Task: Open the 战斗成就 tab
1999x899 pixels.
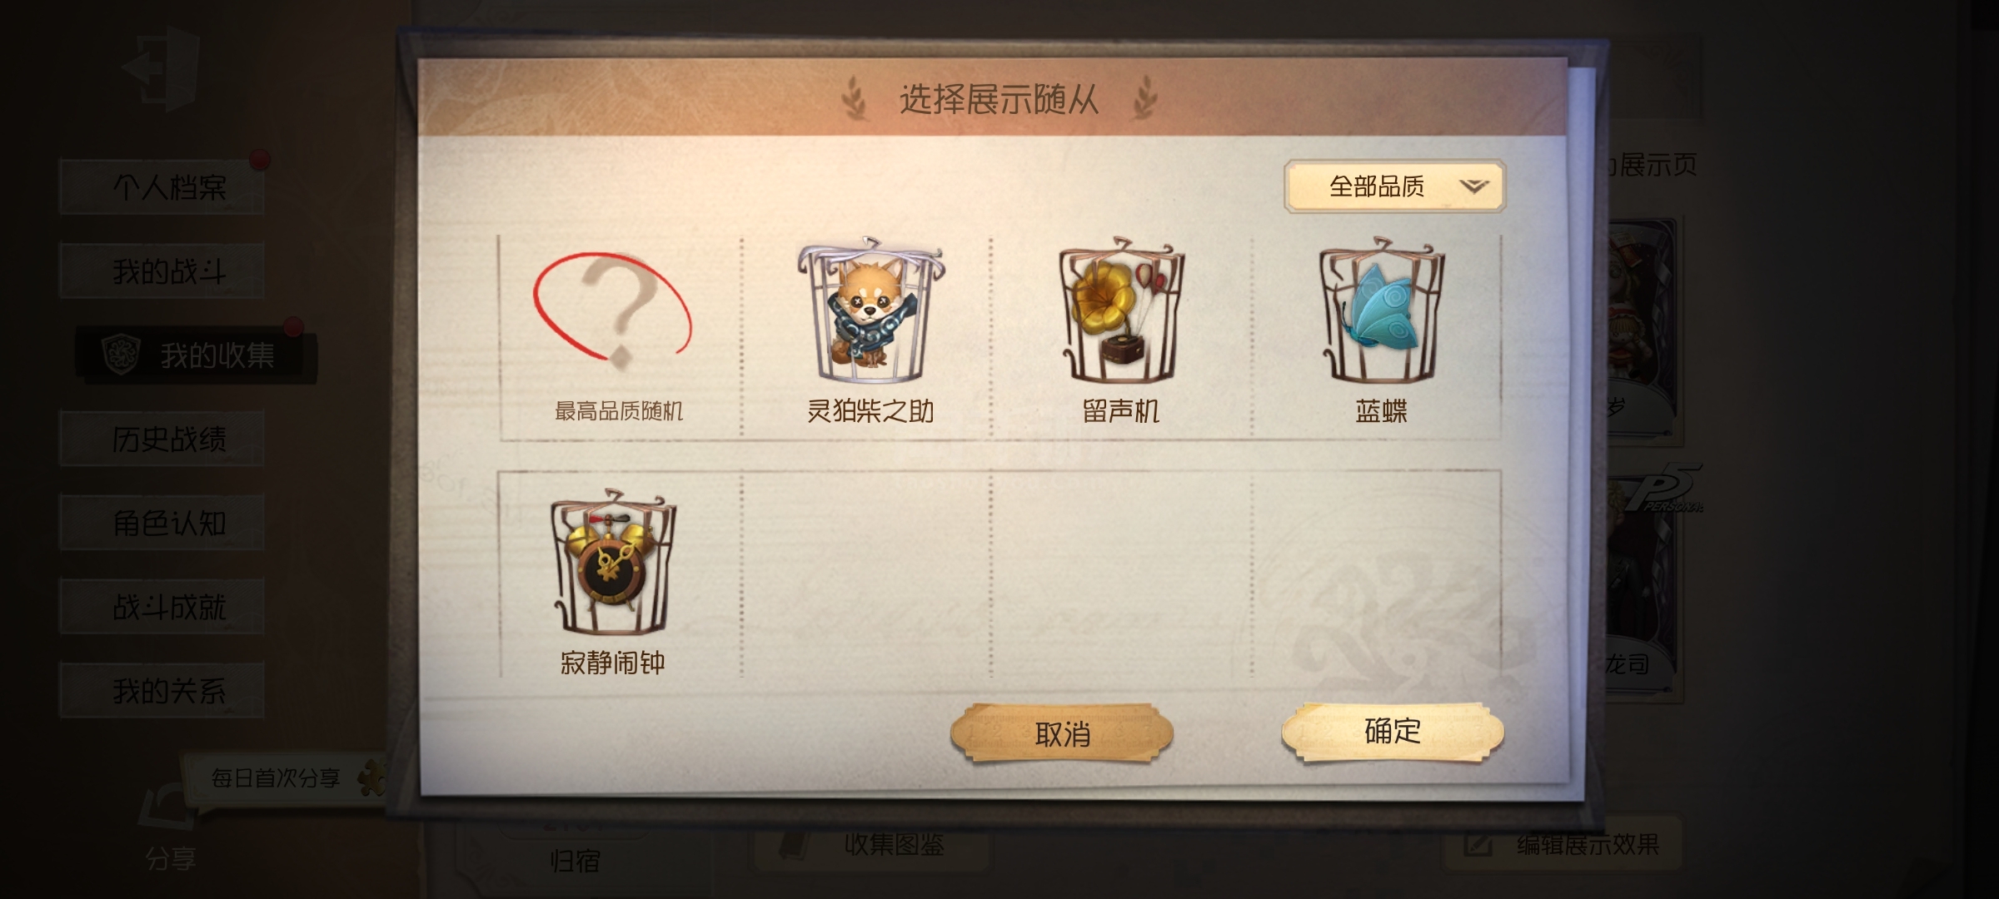Action: [162, 607]
